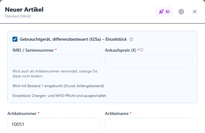
Task: Click the 'Artikelname' label
Action: [x=117, y=113]
